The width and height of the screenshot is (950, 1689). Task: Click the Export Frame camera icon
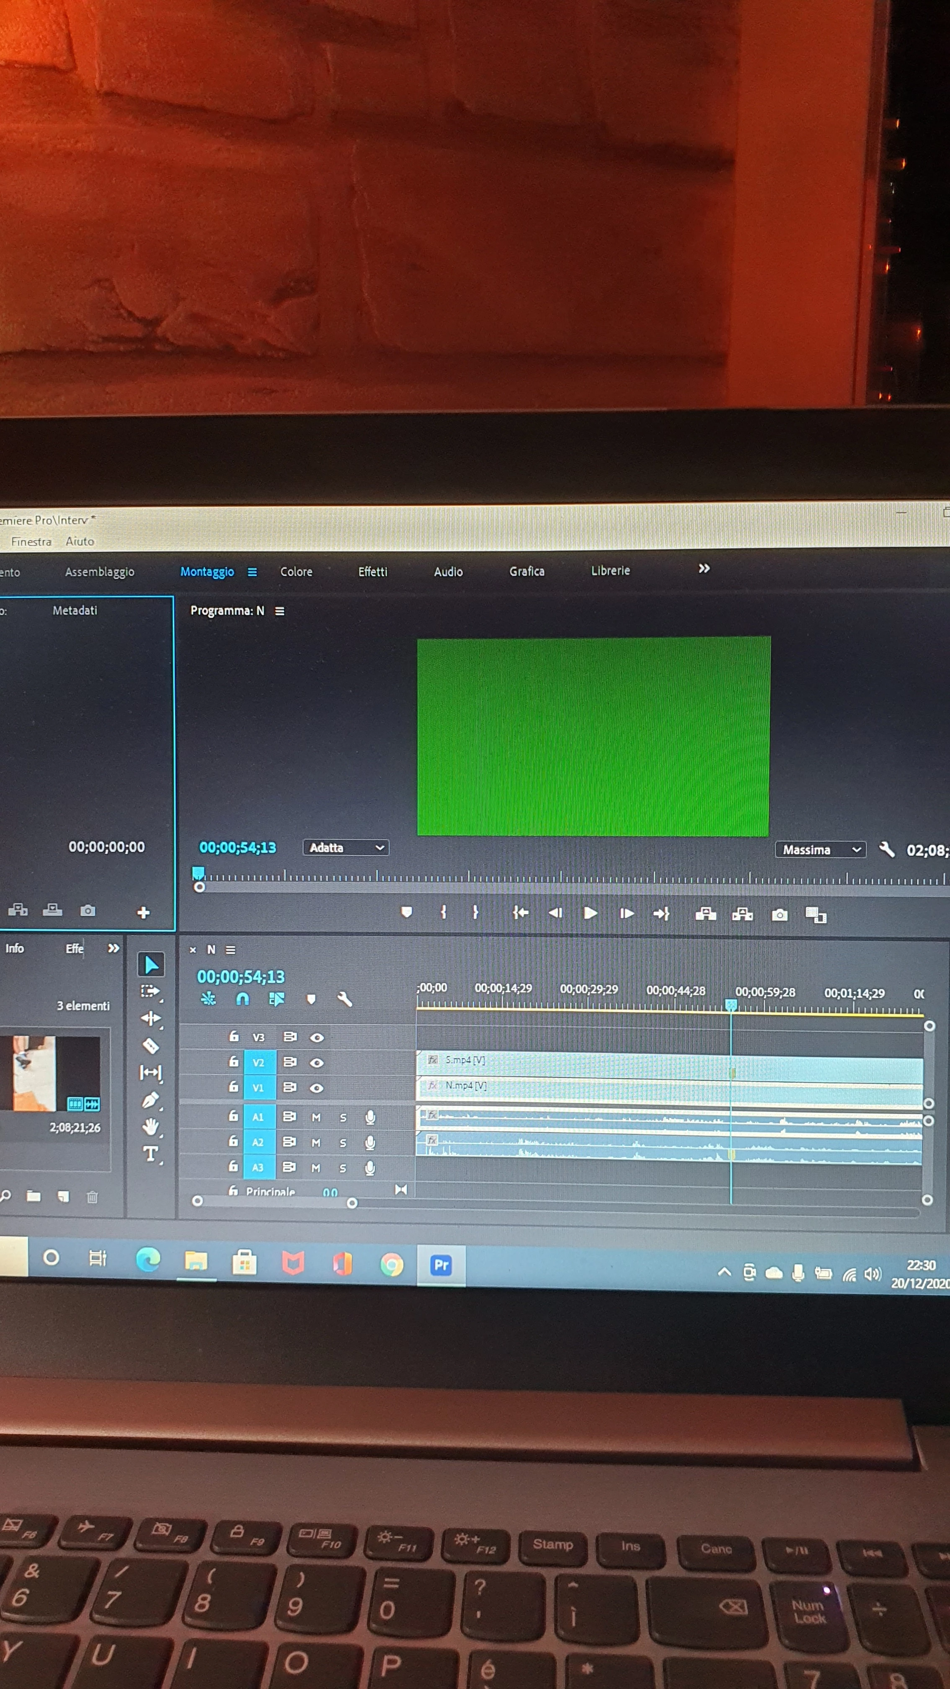pyautogui.click(x=779, y=914)
